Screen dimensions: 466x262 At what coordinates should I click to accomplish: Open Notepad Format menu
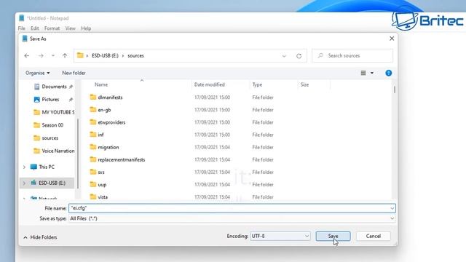(x=52, y=28)
